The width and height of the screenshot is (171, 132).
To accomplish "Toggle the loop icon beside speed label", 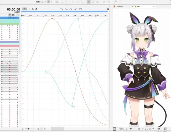I will click(x=10, y=15).
